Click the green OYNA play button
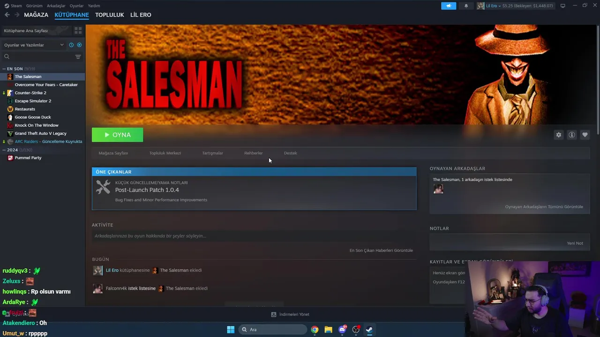Image resolution: width=600 pixels, height=337 pixels. tap(118, 135)
